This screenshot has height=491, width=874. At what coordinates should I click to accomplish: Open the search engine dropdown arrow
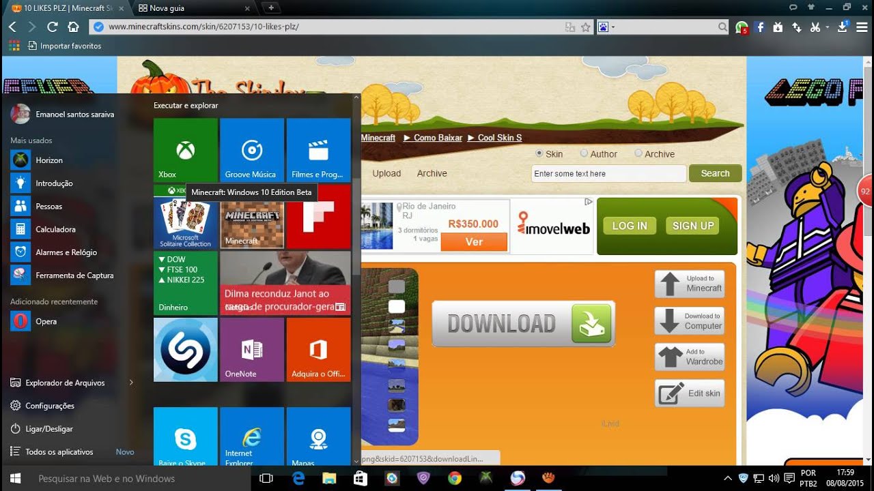point(613,27)
